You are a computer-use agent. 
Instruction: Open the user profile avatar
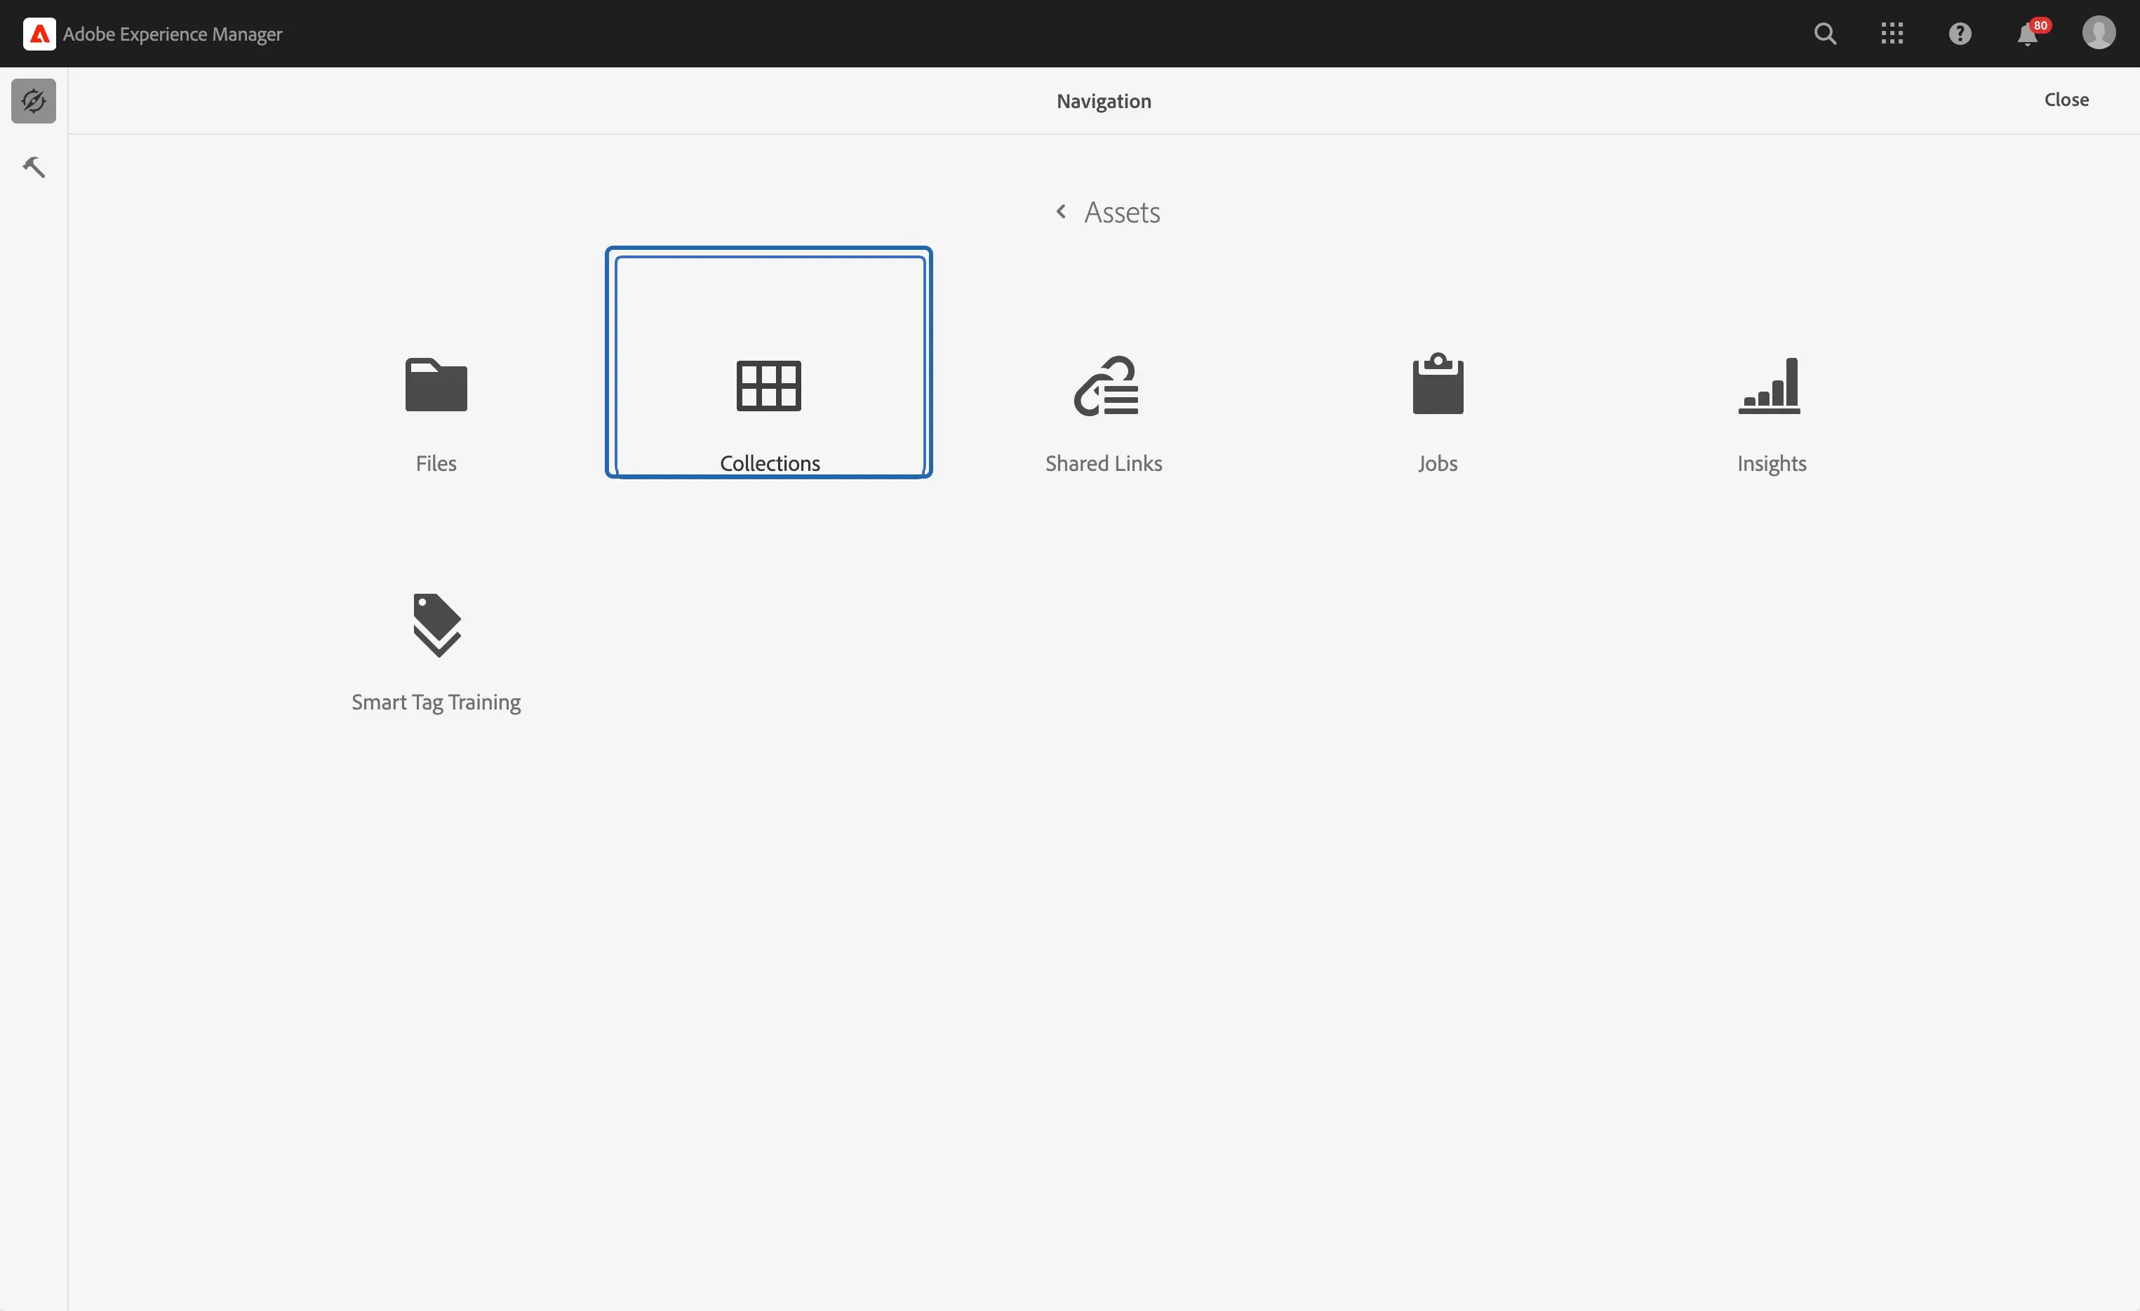tap(2099, 33)
